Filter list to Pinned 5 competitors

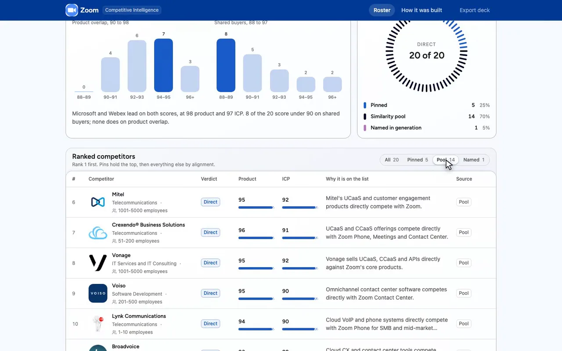[x=418, y=160]
